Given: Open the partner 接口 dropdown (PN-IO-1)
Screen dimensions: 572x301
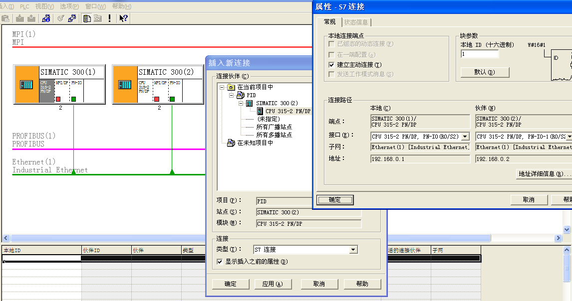Looking at the screenshot, I should click(569, 137).
